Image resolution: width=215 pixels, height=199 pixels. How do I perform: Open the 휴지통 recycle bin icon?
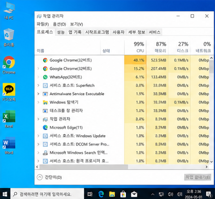[x=9, y=38]
